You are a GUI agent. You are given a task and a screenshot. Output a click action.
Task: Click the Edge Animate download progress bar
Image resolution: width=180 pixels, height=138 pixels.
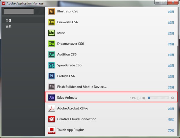[x=158, y=98]
